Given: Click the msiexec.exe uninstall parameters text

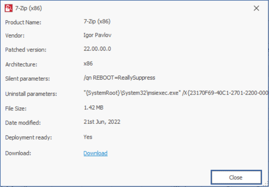Looking at the screenshot, I should 176,93.
